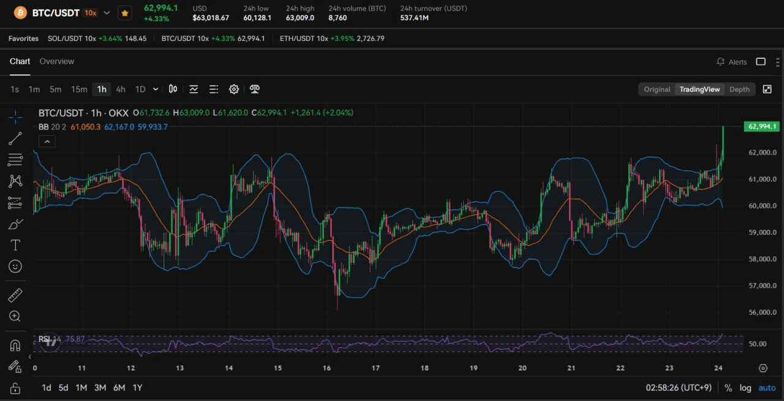The height and width of the screenshot is (401, 784).
Task: Open the more options vertical dots
Action: [x=778, y=62]
